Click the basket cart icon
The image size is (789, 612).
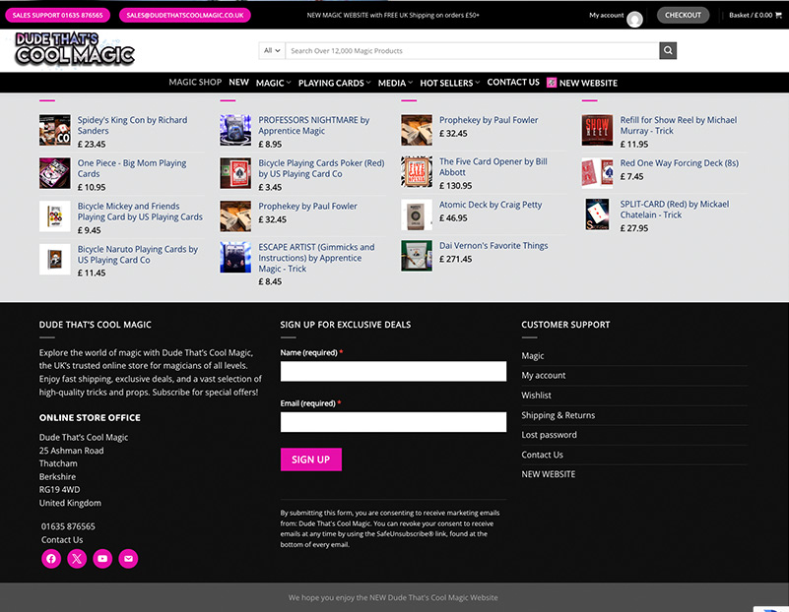pos(778,15)
